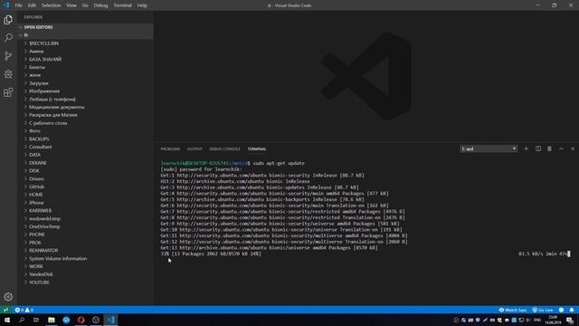Click the terminal line with sudo apt-get update
The image size is (579, 326).
(233, 163)
